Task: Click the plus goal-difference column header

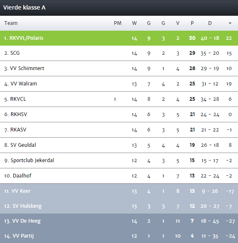Action: point(230,23)
